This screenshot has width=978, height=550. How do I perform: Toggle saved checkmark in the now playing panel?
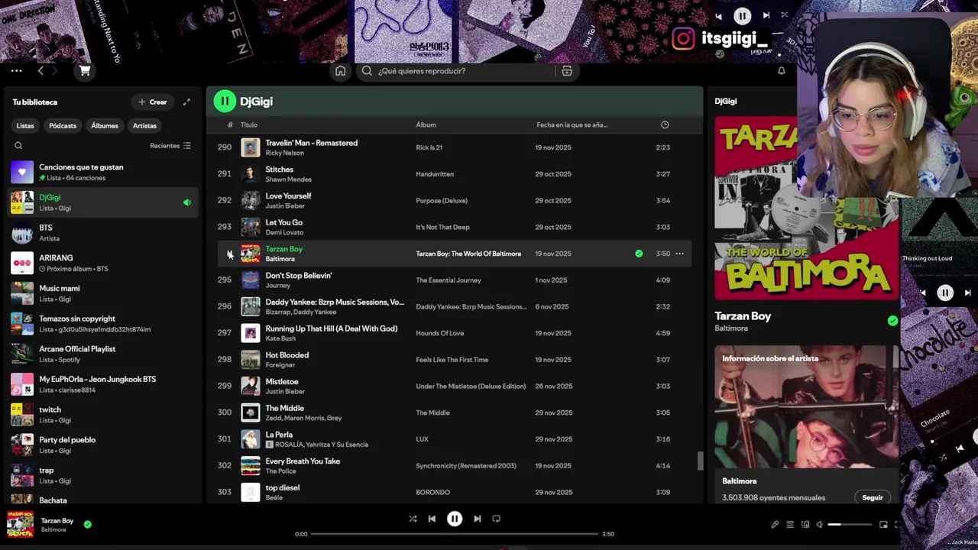click(x=892, y=321)
